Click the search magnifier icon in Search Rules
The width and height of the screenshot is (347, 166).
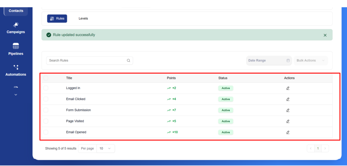[x=128, y=60]
